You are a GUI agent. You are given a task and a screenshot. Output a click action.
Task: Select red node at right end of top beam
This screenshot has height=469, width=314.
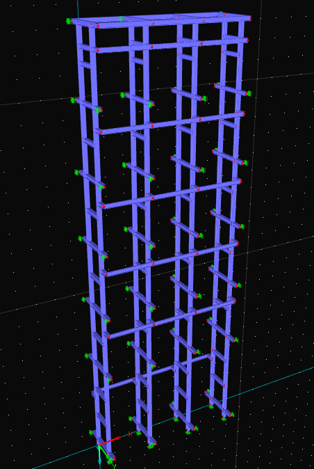[250, 19]
